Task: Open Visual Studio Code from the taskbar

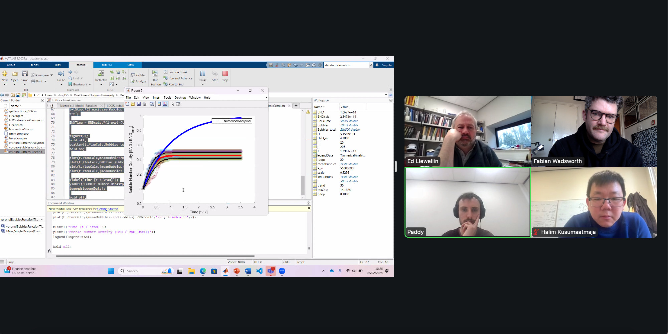Action: point(259,271)
